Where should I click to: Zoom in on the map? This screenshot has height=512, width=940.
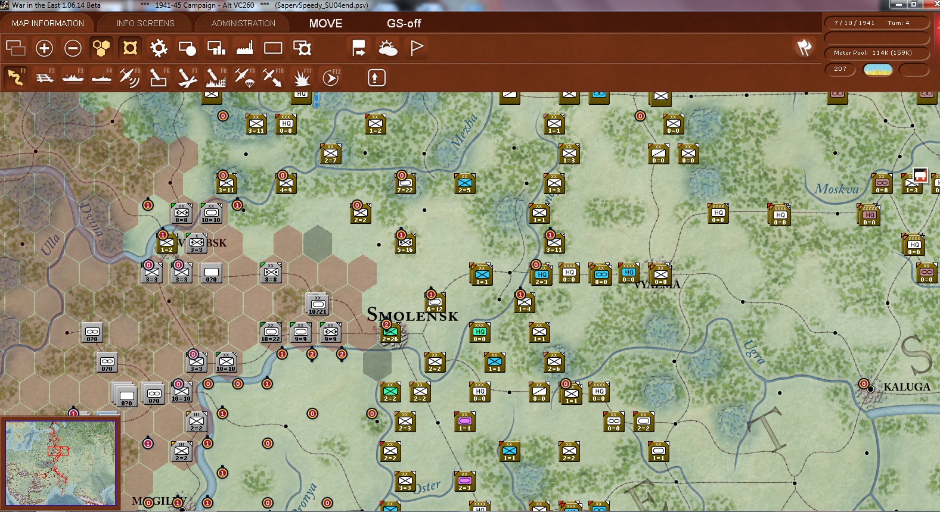(44, 48)
